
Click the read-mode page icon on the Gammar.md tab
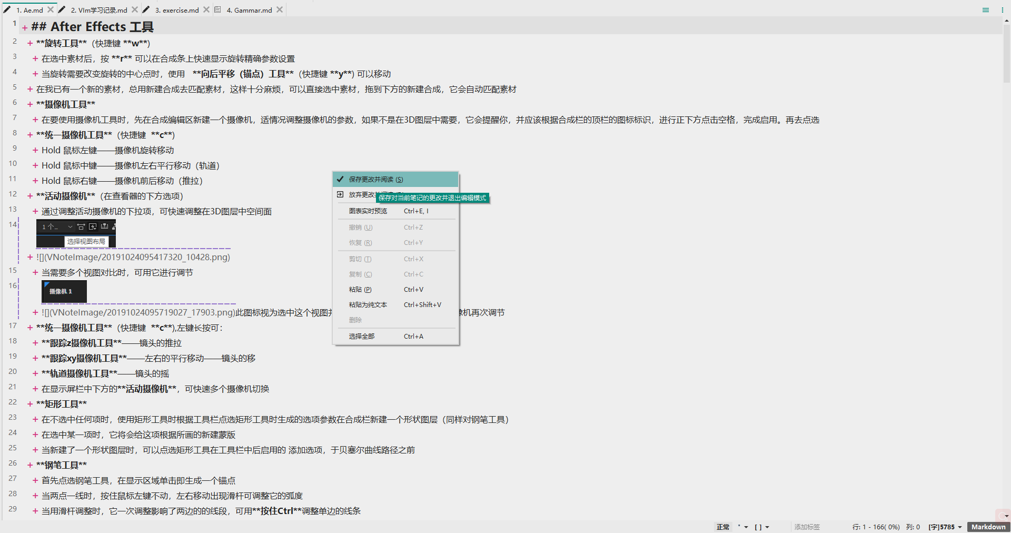[x=217, y=9]
